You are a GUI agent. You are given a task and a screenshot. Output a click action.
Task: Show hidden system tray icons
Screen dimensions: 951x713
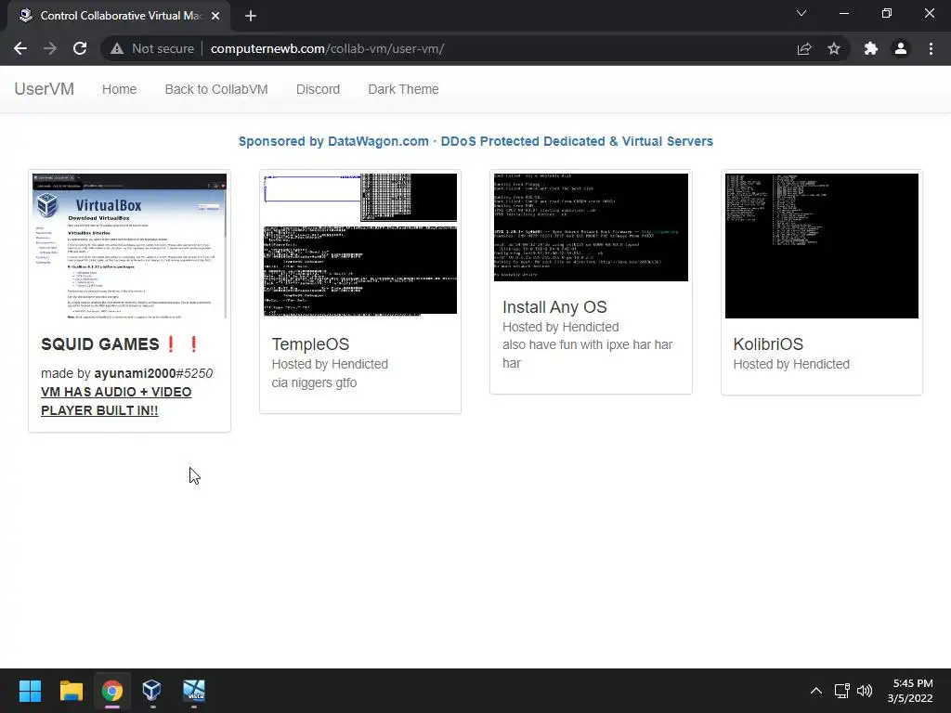pyautogui.click(x=816, y=691)
